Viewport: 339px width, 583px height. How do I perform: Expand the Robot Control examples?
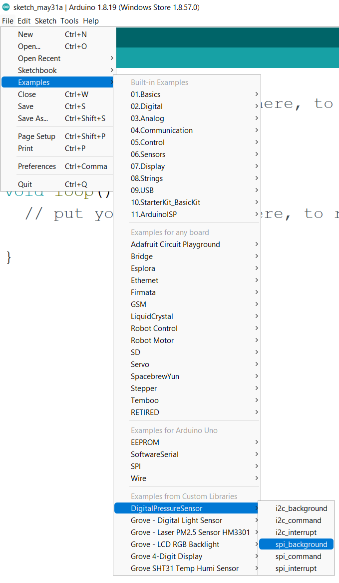coord(187,328)
